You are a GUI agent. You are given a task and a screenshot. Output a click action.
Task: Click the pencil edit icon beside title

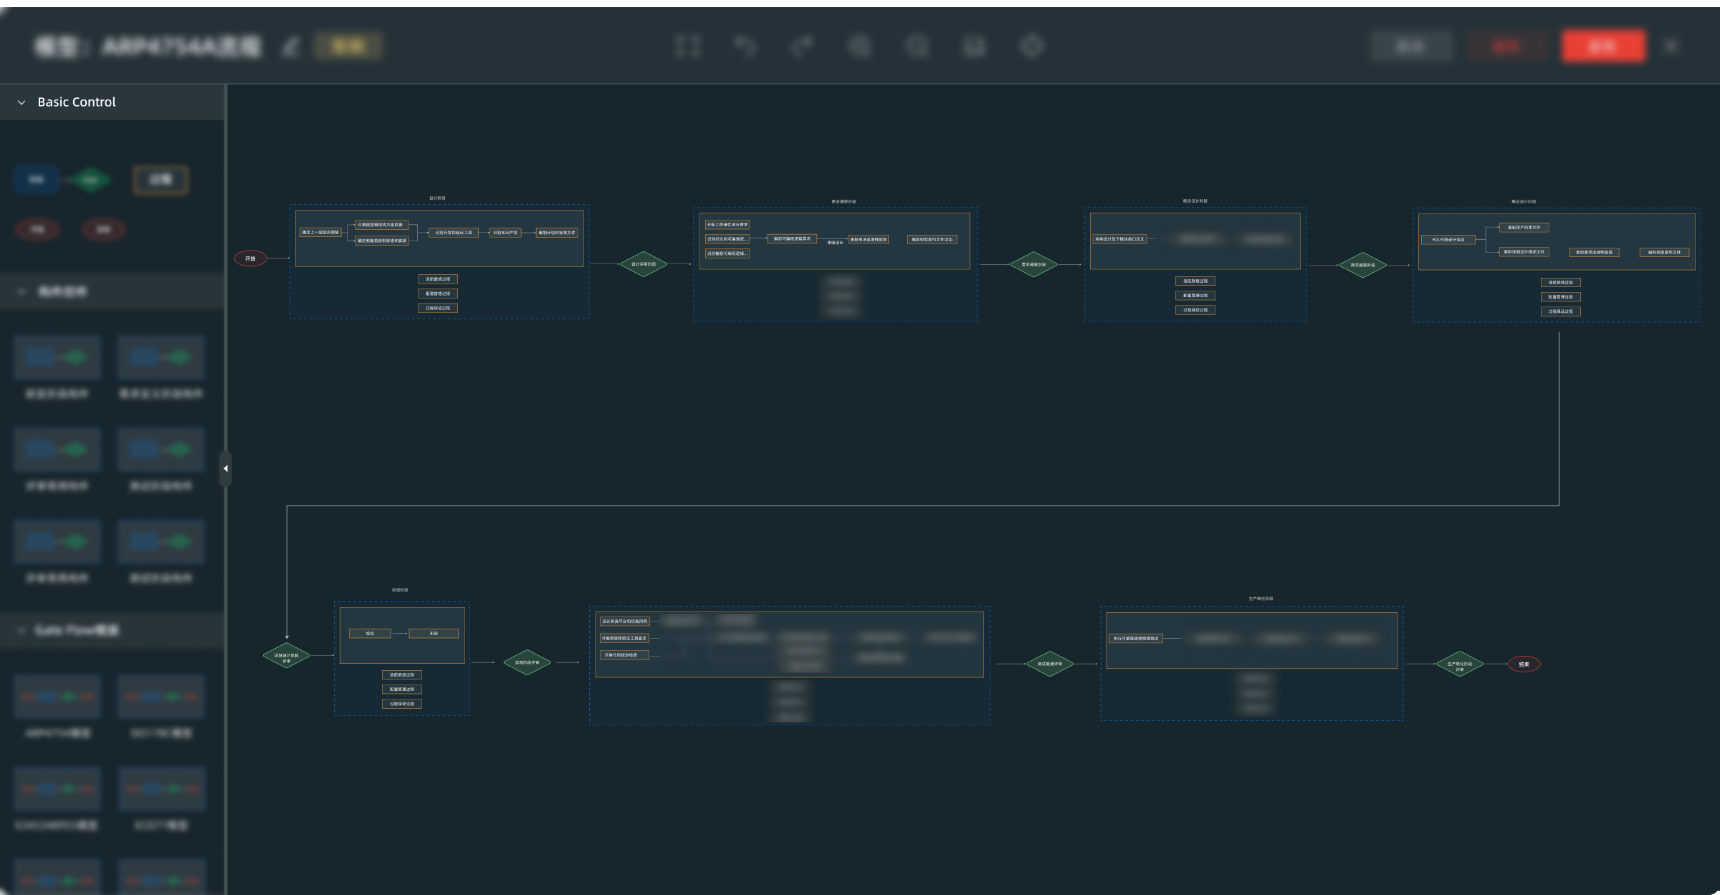[291, 47]
